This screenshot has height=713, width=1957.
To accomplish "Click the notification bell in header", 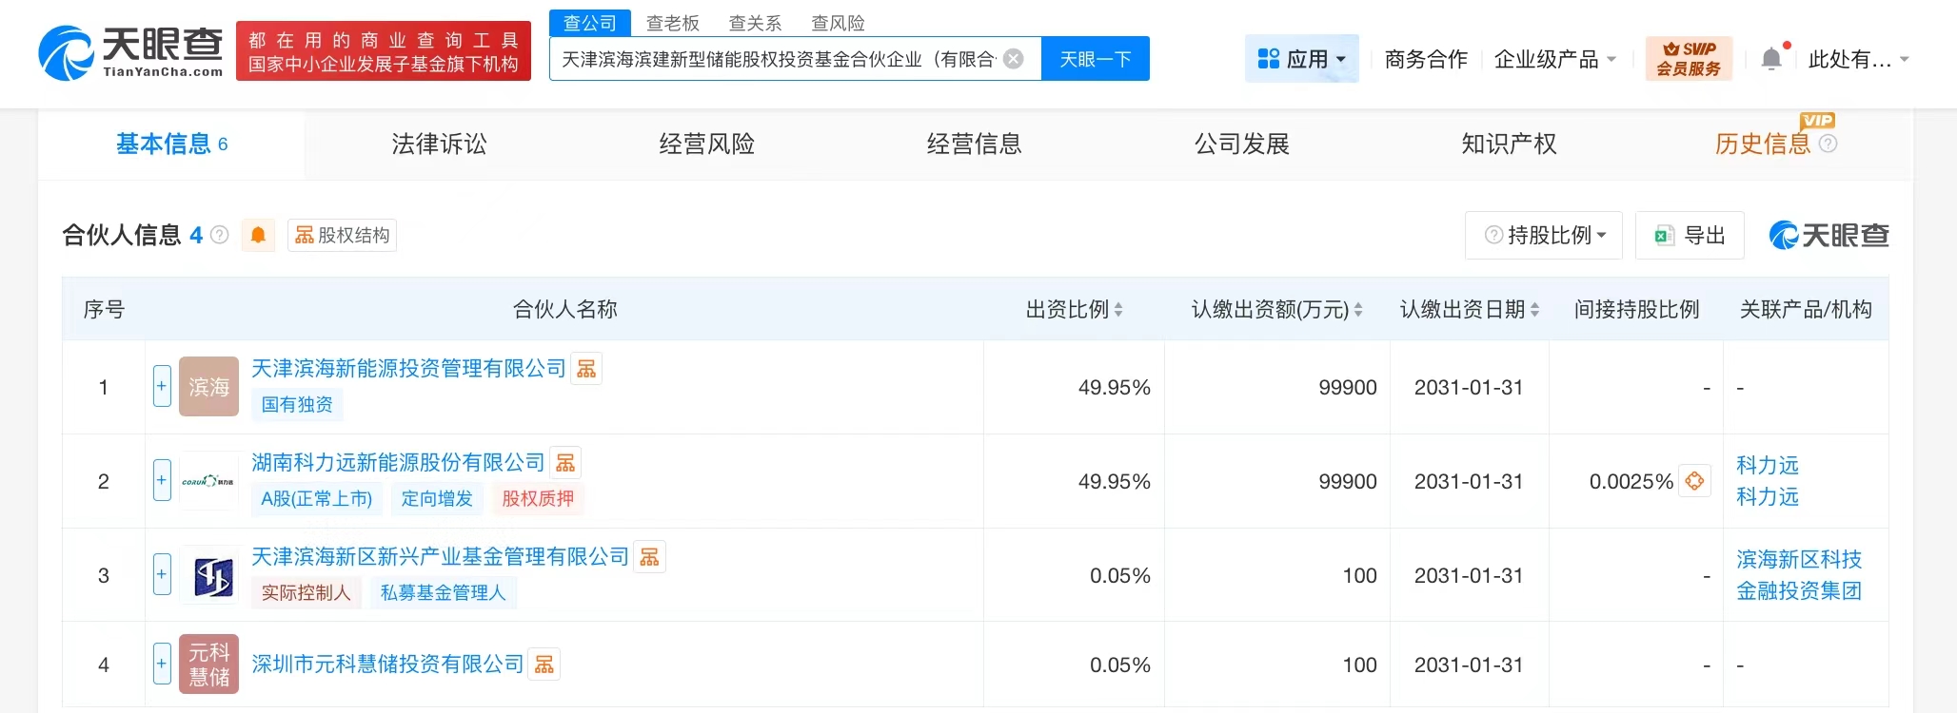I will 1770,59.
